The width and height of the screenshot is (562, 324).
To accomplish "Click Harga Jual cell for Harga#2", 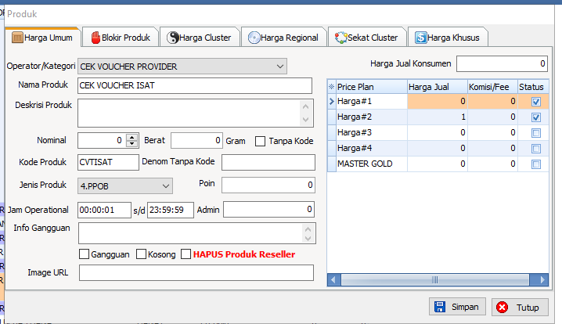I will pos(438,117).
